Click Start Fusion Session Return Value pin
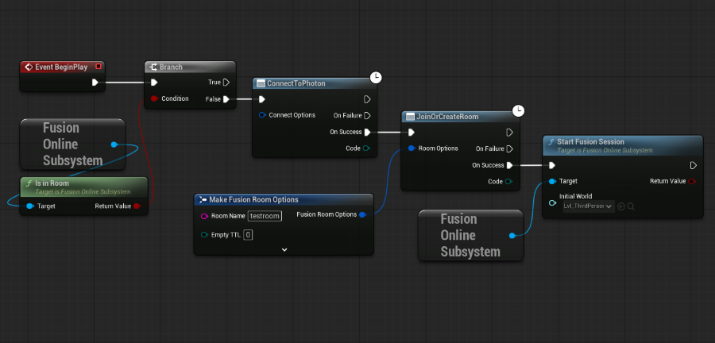Viewport: 715px width, 343px height. [692, 181]
